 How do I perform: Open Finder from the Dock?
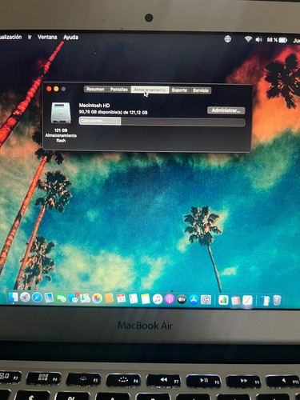coord(13,298)
